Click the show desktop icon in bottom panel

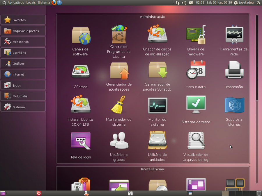coord(3,193)
